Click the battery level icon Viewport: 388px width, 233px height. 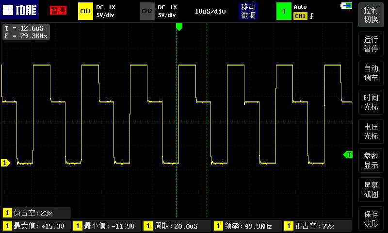[x=346, y=5]
